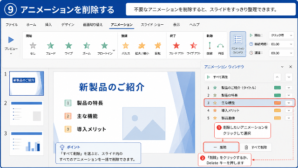Click star icon of 導入メリット animation
298x168 pixels.
[215, 111]
